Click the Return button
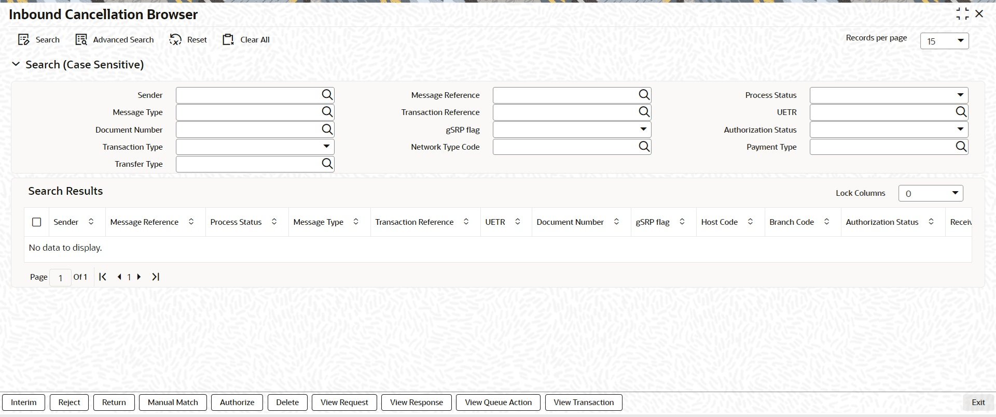 pos(114,402)
